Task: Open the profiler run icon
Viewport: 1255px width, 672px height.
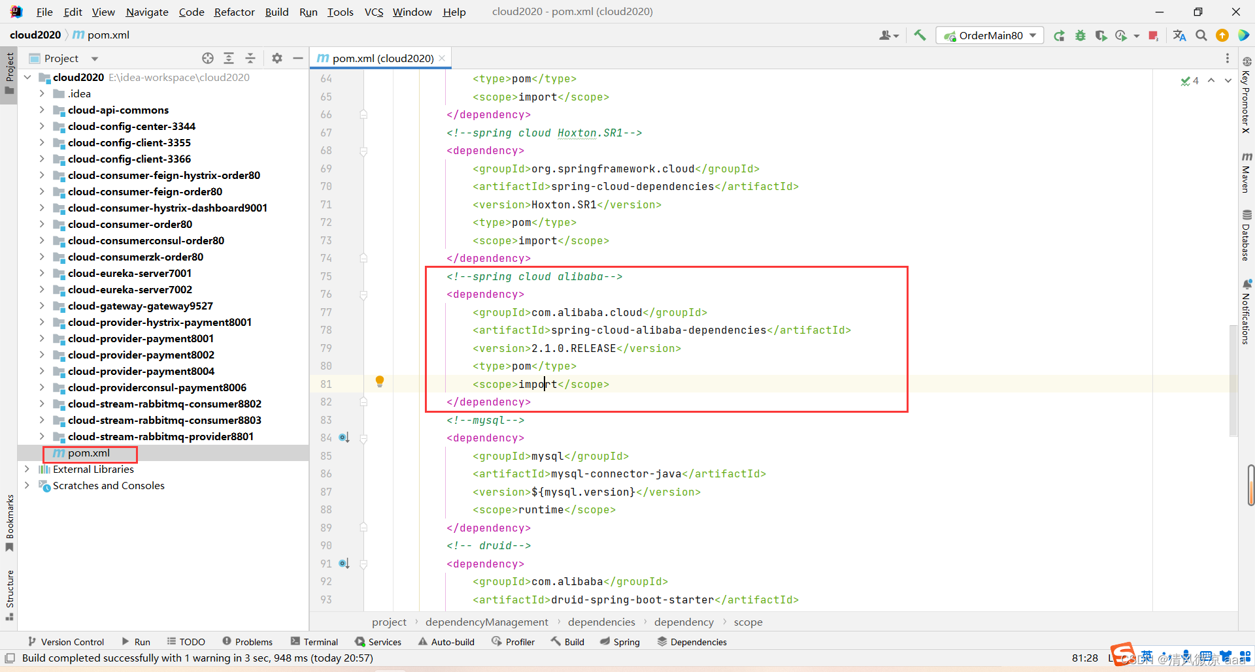Action: (1122, 35)
